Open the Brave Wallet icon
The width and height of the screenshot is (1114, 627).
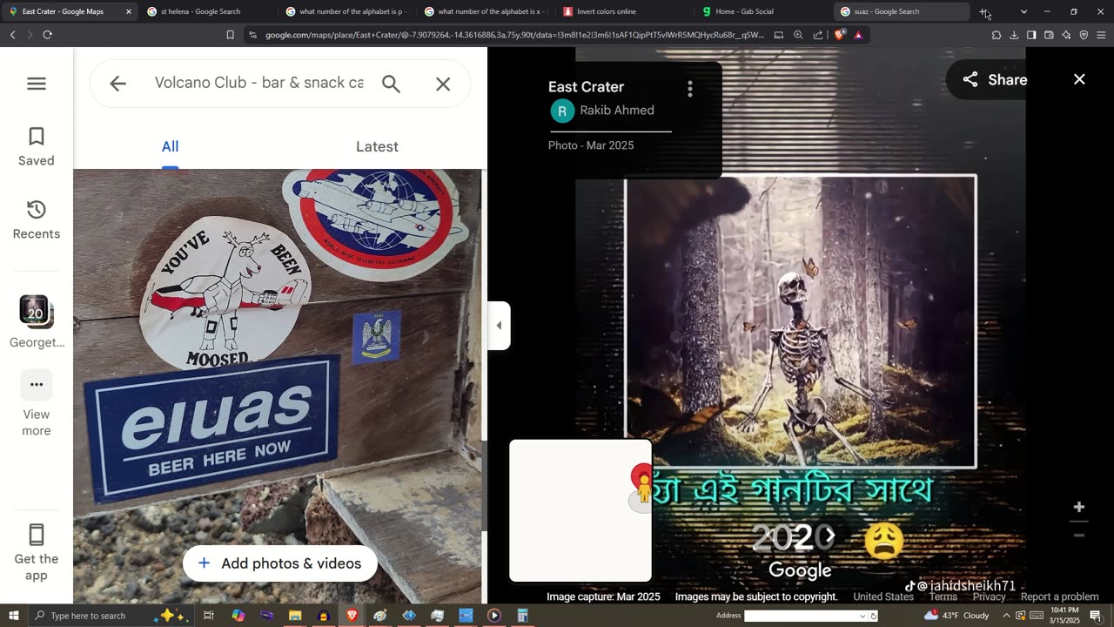pyautogui.click(x=1049, y=35)
